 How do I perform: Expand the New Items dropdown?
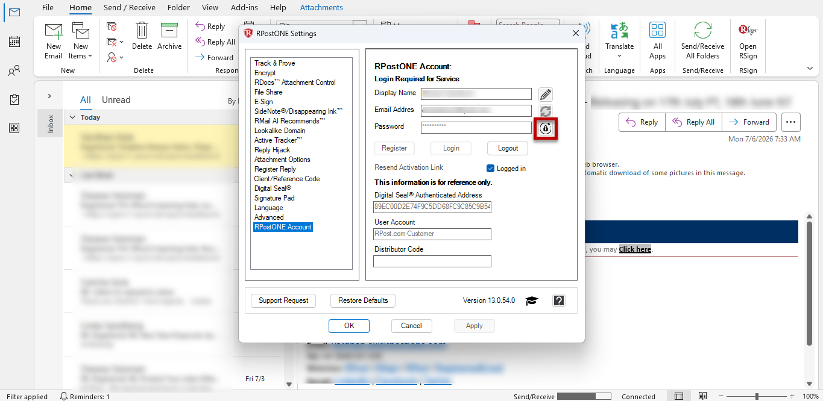tap(81, 41)
